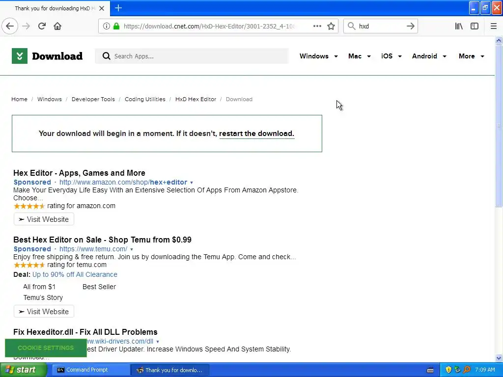Open Up to 90% off All Clearance

[75, 274]
